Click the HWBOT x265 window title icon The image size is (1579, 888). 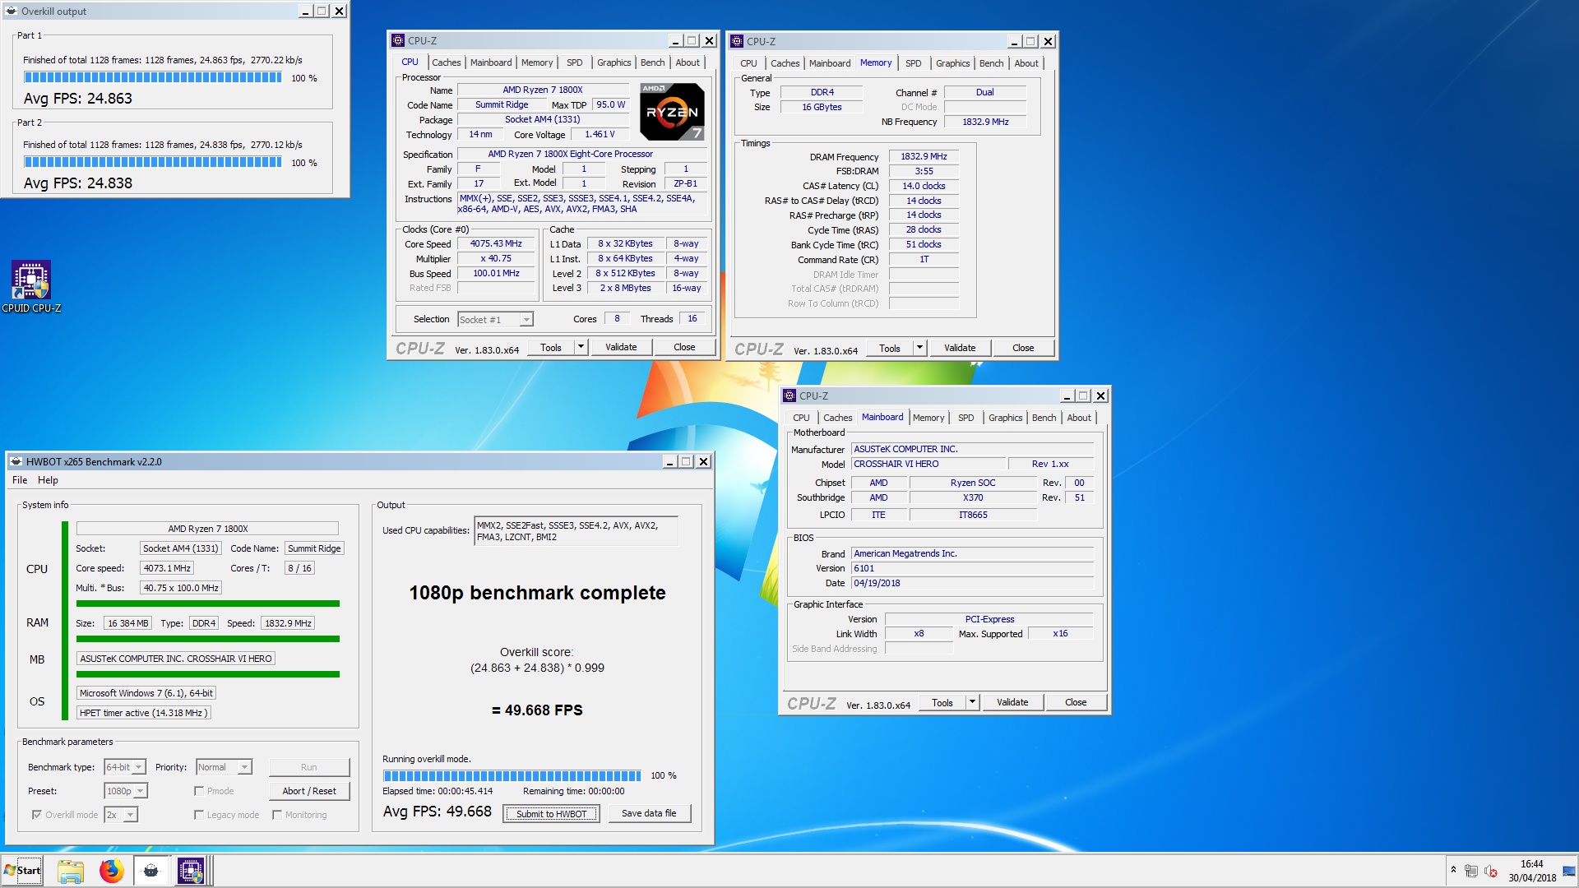point(16,461)
